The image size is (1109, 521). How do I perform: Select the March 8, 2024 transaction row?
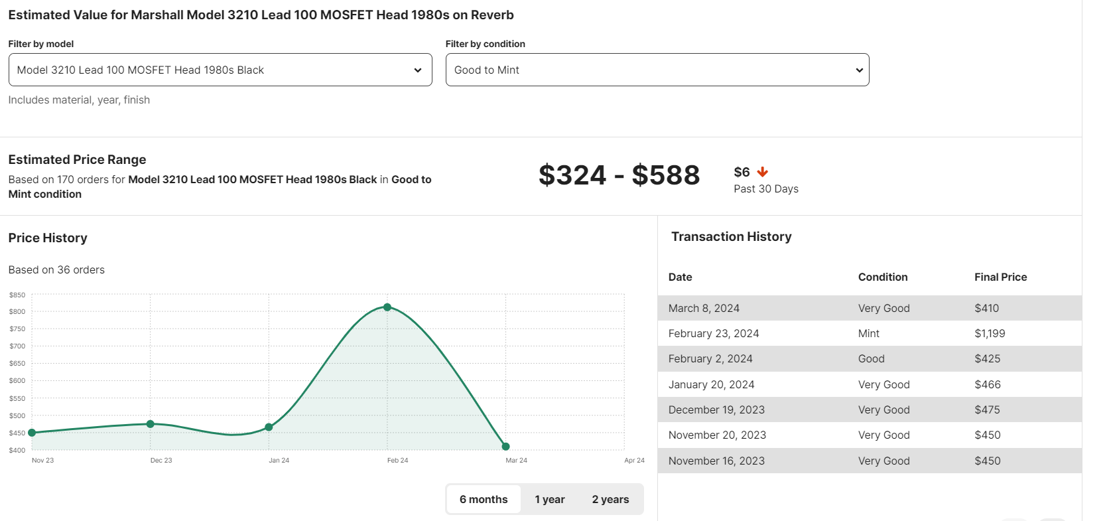coord(870,308)
